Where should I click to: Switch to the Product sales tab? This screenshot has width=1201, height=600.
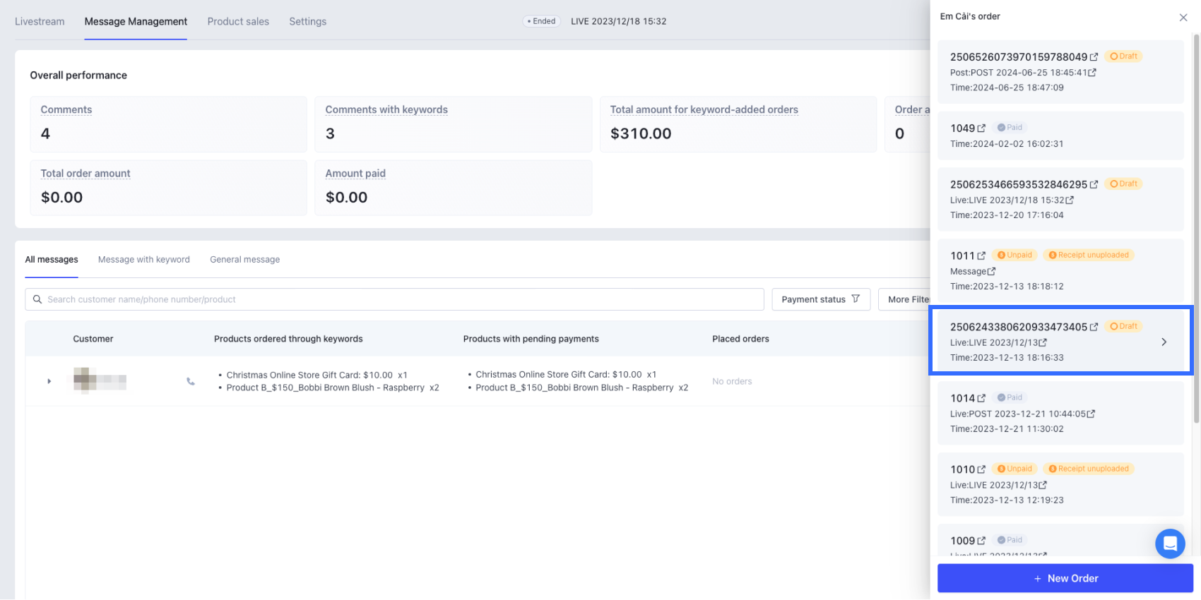point(238,22)
